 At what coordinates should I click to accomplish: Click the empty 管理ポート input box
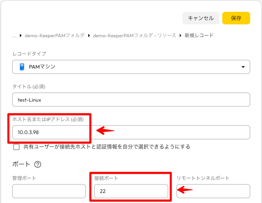[49, 191]
